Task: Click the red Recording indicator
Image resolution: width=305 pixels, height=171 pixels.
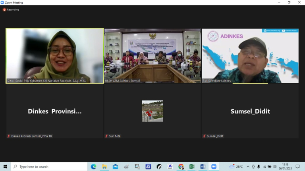Action: (11, 9)
